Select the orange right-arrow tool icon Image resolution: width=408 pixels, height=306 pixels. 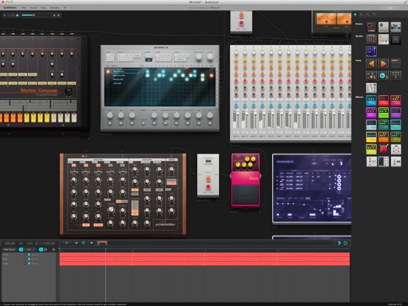coord(384,63)
